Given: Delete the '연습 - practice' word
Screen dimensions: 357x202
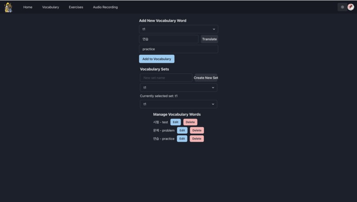Looking at the screenshot, I should point(197,139).
